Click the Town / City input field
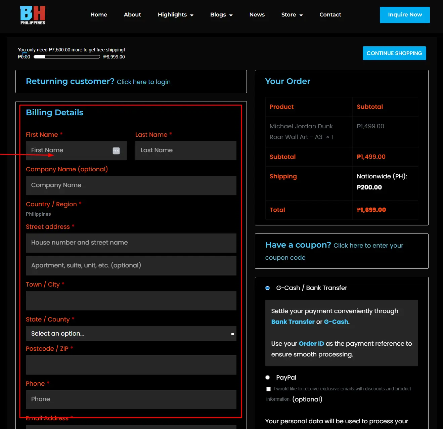The height and width of the screenshot is (429, 443). [x=131, y=301]
